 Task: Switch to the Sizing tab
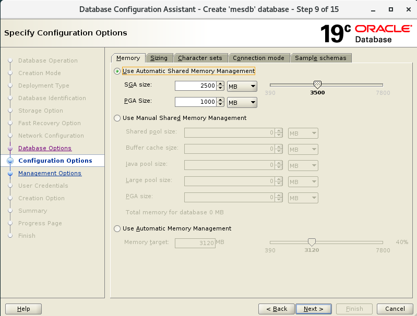click(159, 58)
